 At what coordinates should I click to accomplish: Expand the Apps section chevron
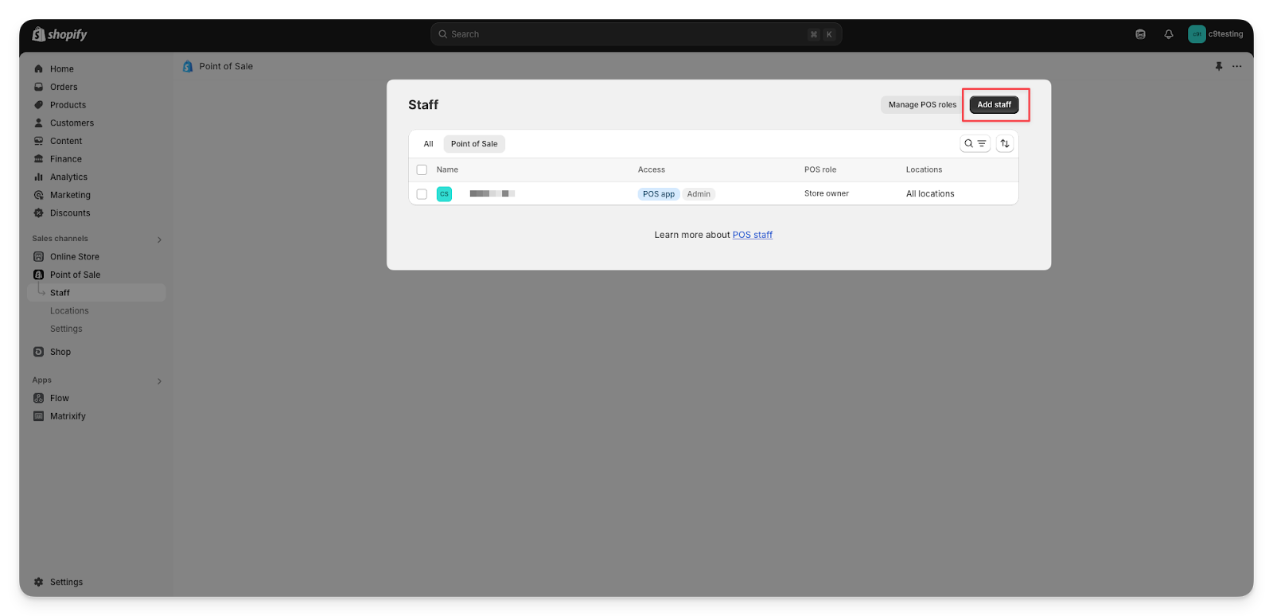click(x=159, y=381)
